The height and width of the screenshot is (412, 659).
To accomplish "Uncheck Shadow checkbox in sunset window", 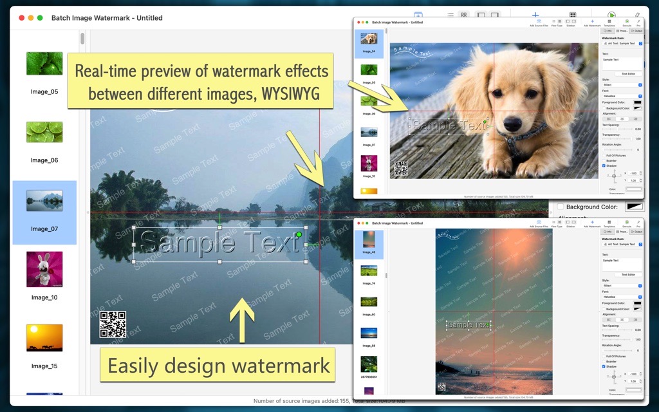I will 604,366.
